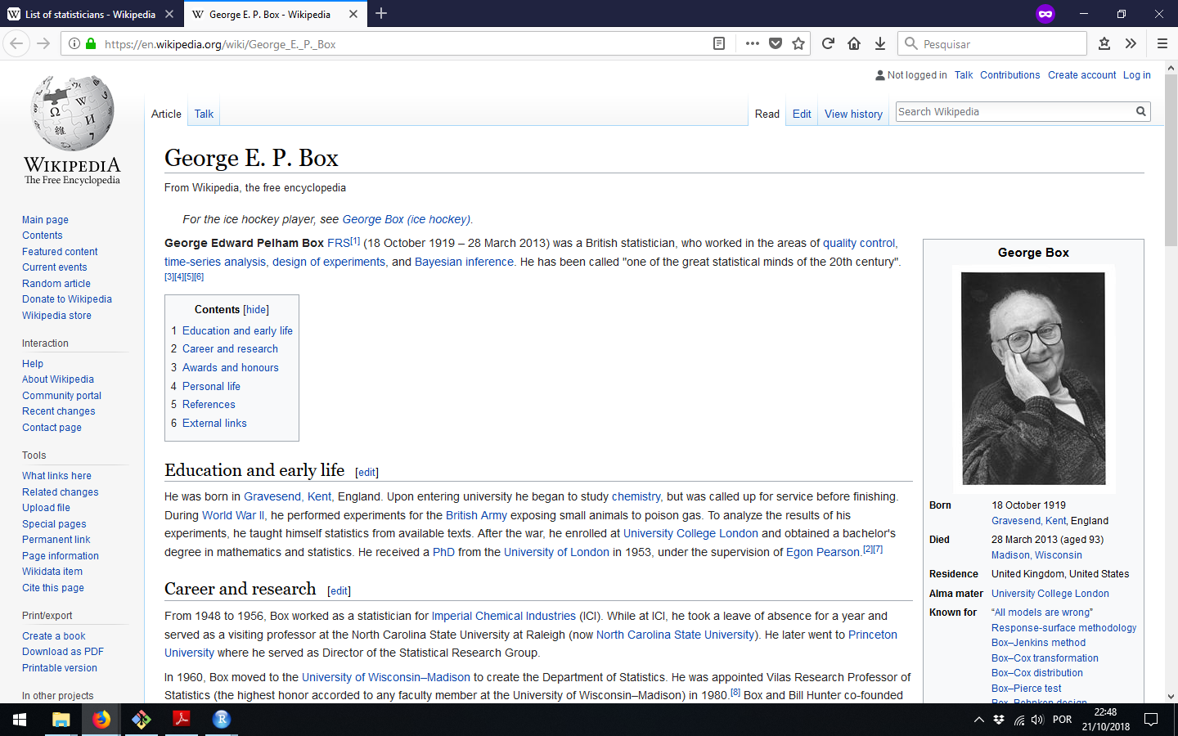Open the View history tab

coord(853,114)
